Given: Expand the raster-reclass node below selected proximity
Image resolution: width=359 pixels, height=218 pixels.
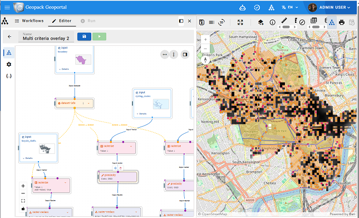Looking at the screenshot, I should click(136, 212).
